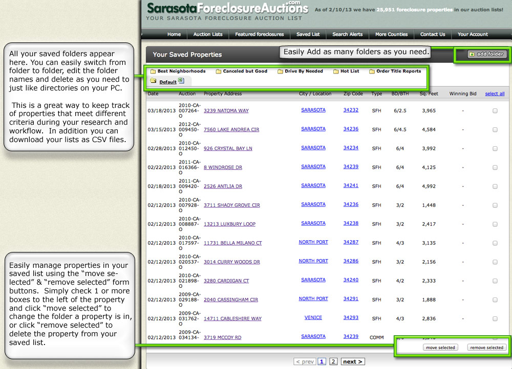The height and width of the screenshot is (369, 512).
Task: Check the 3280 Cardigan Ct checkbox
Action: click(x=495, y=281)
